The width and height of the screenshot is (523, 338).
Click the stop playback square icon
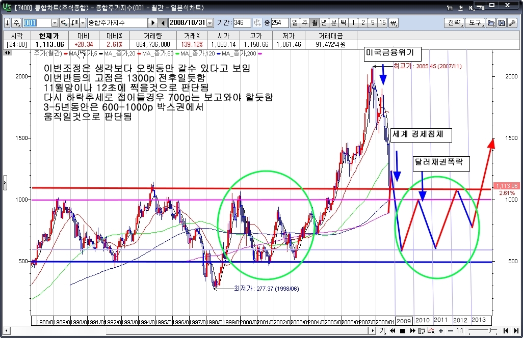(x=402, y=331)
